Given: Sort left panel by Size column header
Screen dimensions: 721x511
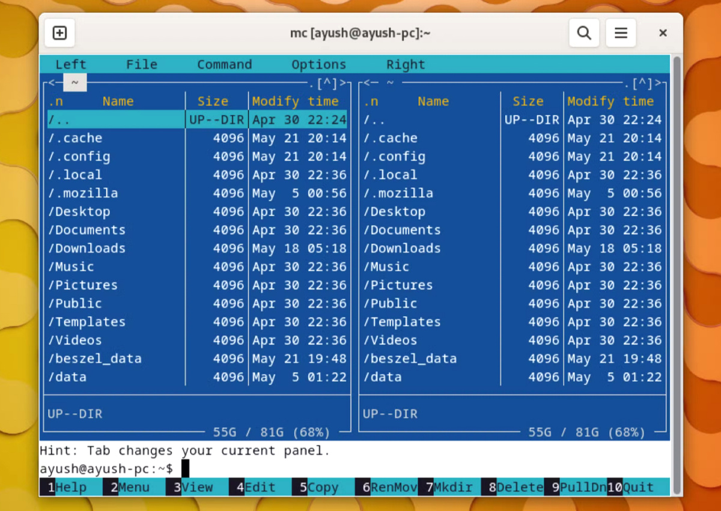Looking at the screenshot, I should pyautogui.click(x=213, y=101).
